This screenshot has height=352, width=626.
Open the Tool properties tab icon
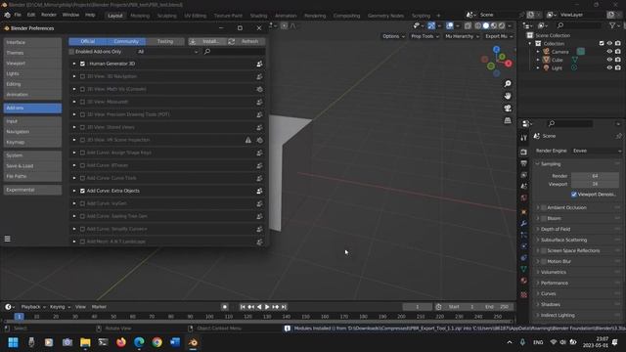[524, 138]
